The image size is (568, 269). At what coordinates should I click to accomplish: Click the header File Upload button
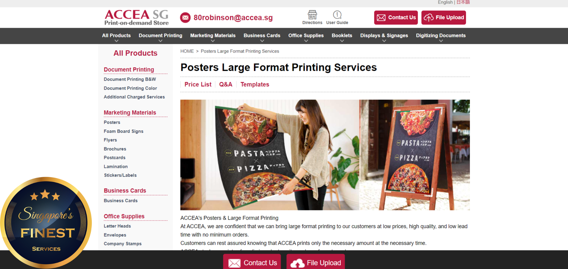[x=444, y=18]
